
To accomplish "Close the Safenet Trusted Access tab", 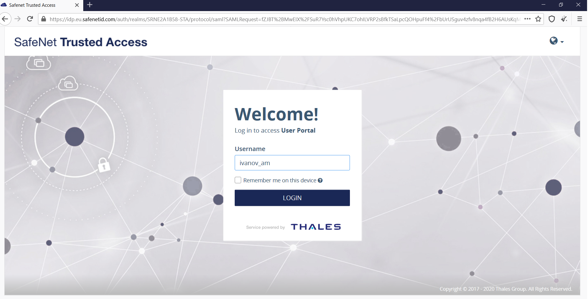I will click(77, 5).
